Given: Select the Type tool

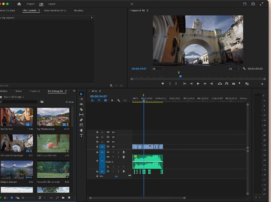Looking at the screenshot, I should (x=81, y=136).
